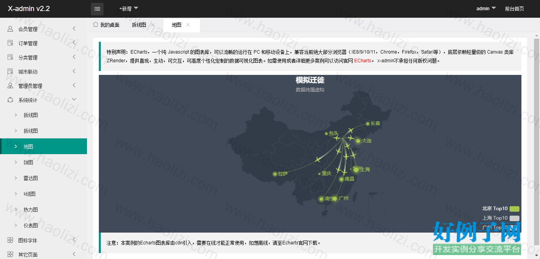Click the 数据纯属虚构 chart subtitle
The height and width of the screenshot is (259, 540).
pos(310,90)
